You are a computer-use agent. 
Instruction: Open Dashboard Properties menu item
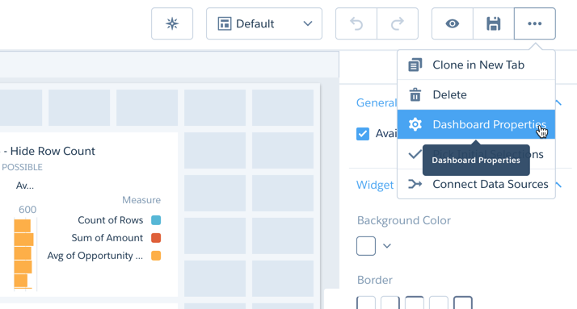[x=476, y=124]
